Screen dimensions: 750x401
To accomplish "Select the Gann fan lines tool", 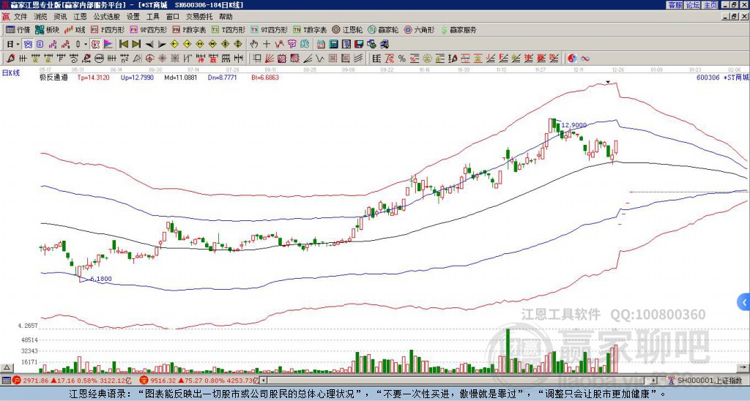I will click(270, 59).
